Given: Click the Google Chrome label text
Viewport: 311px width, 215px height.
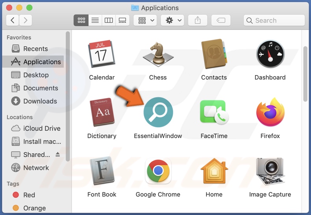Looking at the screenshot, I should [x=158, y=195].
